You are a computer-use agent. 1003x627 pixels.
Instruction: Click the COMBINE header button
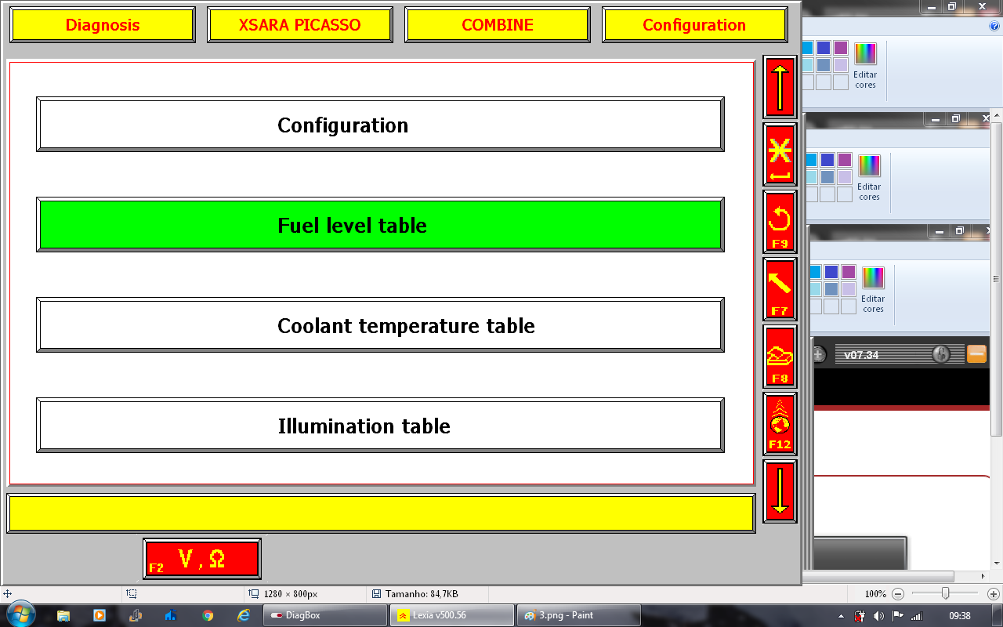pos(498,25)
